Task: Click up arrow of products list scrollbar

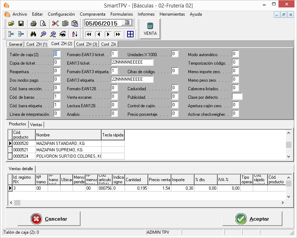Action: [x=288, y=133]
